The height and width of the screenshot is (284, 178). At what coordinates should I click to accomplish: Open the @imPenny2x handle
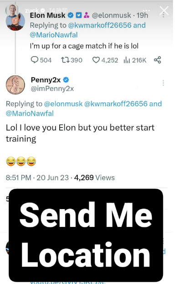52,89
